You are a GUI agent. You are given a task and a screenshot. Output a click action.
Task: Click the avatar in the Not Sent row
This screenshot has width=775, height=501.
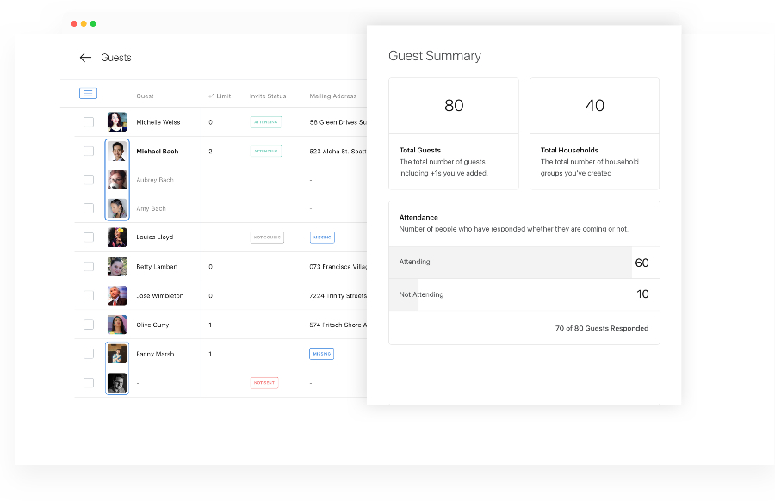(x=117, y=383)
